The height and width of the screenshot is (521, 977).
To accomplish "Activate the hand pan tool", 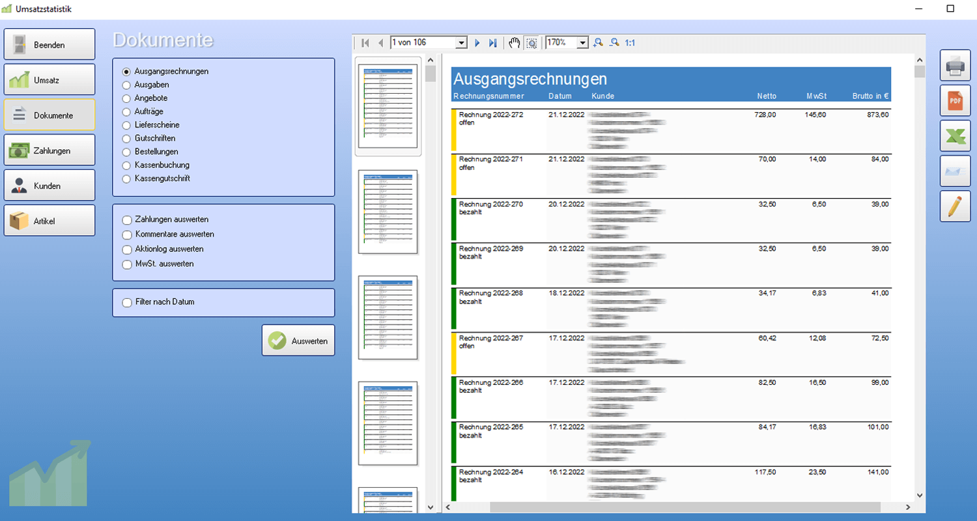I will [515, 42].
